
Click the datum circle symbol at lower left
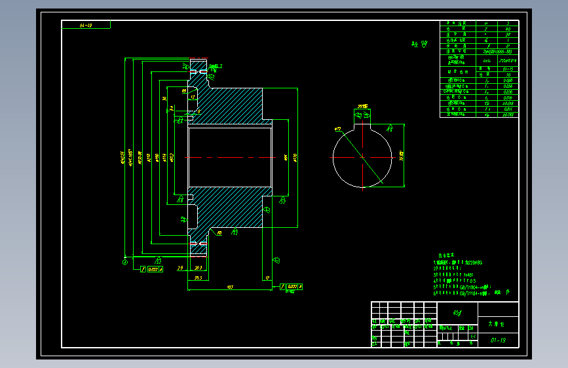click(125, 262)
